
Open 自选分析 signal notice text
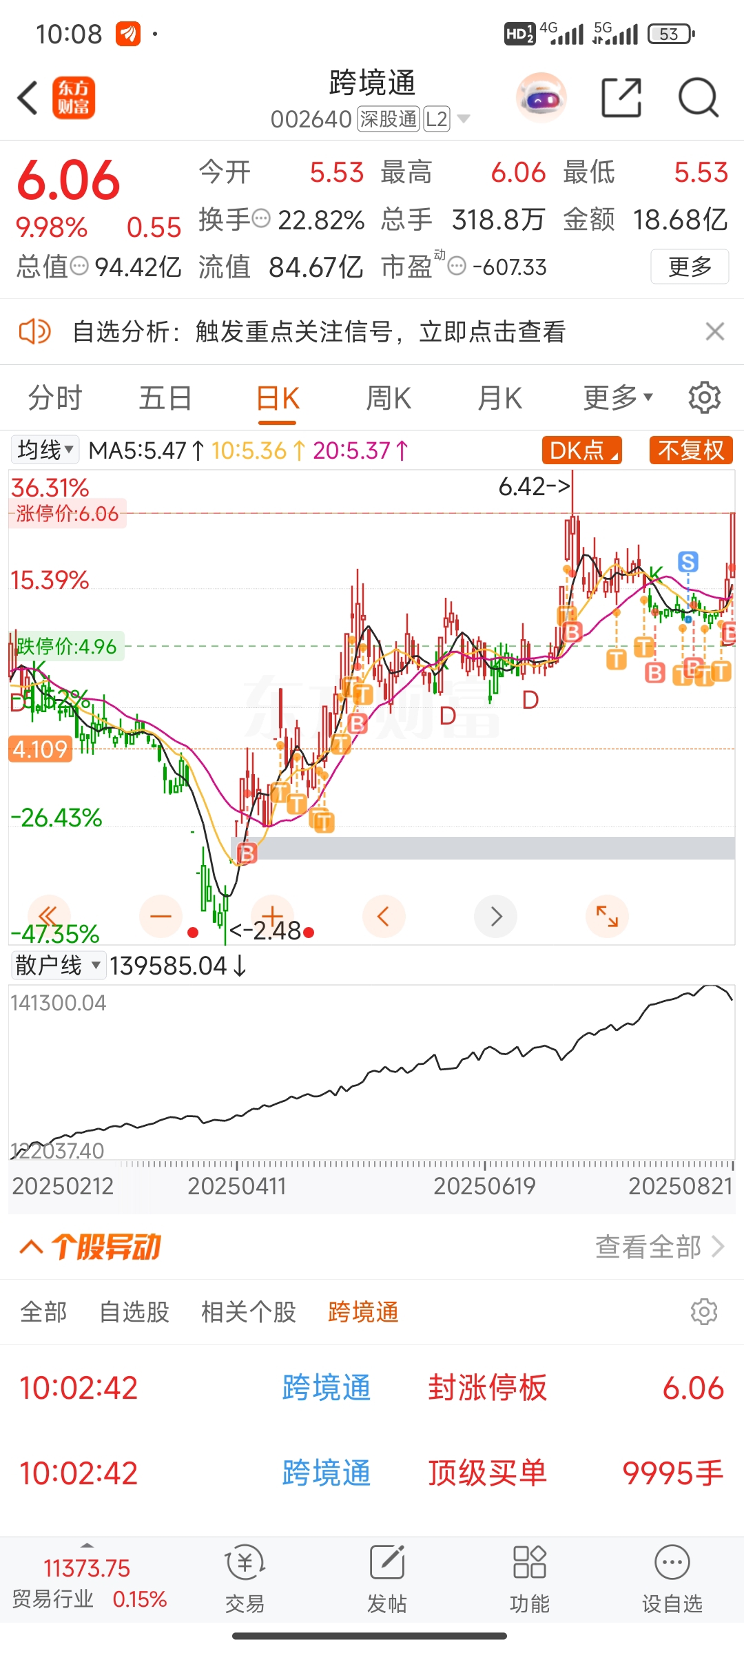pos(319,331)
